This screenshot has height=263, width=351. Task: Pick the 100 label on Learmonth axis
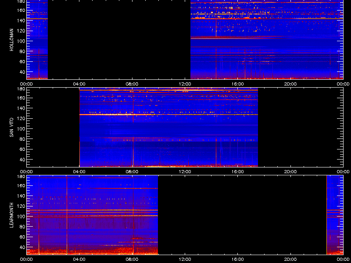point(21,217)
